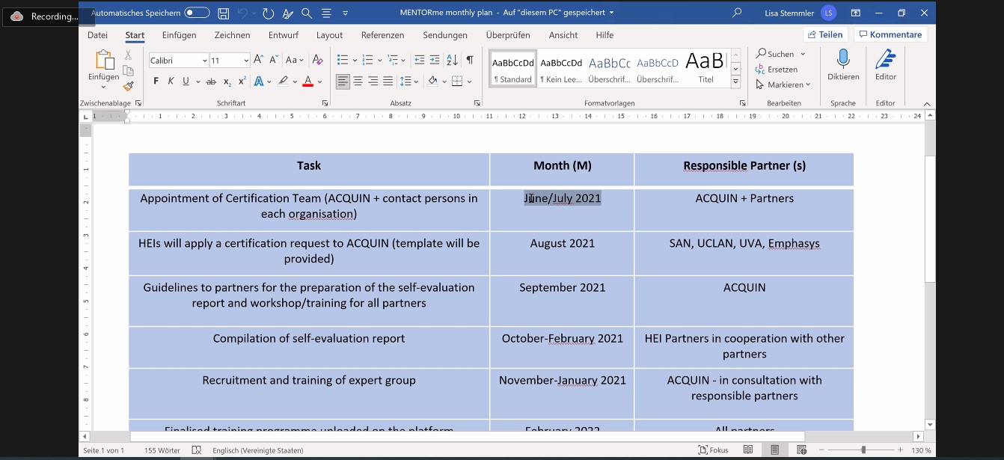Click the Sort A-Z icon

tap(452, 60)
